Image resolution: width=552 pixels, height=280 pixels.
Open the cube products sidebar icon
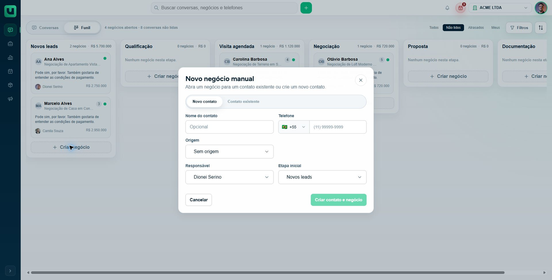[10, 85]
